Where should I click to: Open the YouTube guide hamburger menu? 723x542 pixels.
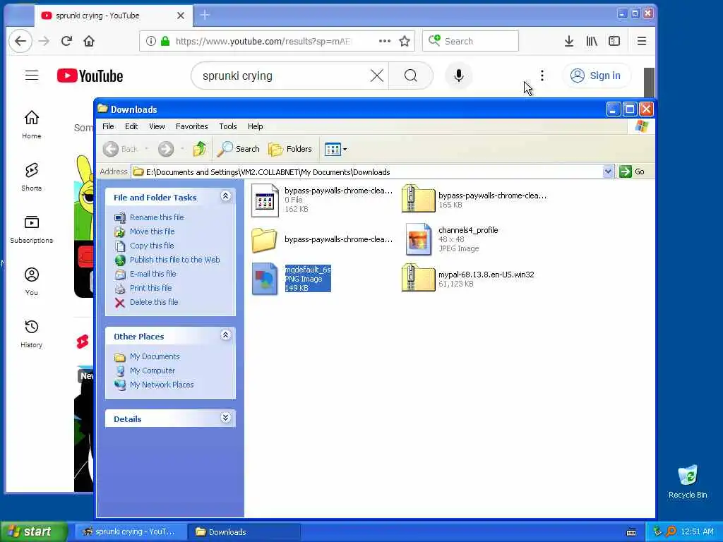click(32, 76)
